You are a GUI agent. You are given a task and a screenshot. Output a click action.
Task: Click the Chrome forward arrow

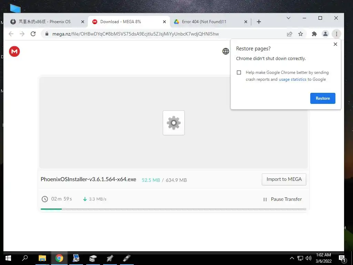coord(22,34)
